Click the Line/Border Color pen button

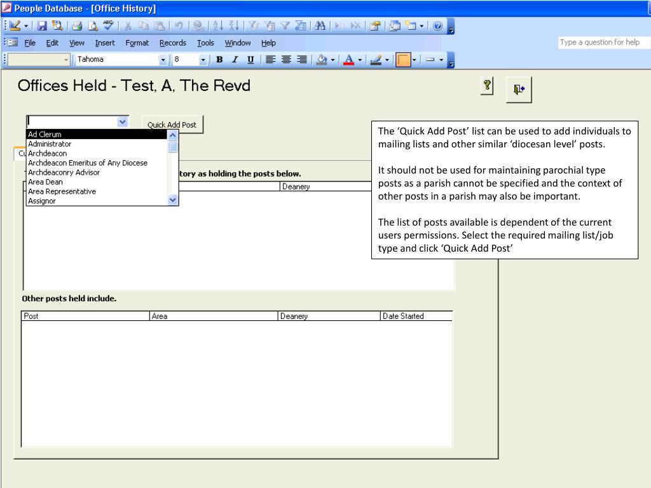pyautogui.click(x=376, y=60)
